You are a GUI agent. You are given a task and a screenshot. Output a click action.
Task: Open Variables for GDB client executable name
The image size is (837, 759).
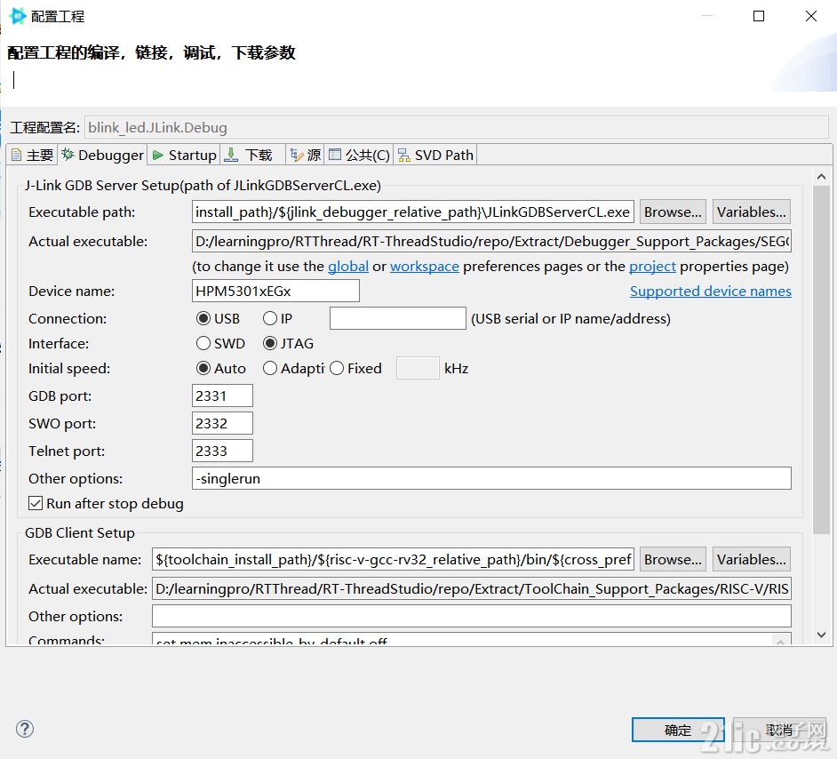pos(751,559)
